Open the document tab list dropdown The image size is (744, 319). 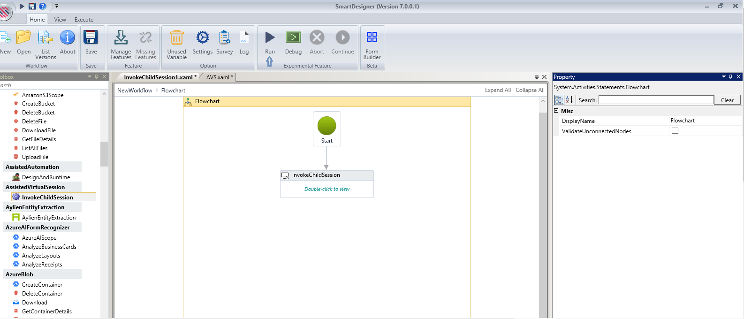click(537, 77)
